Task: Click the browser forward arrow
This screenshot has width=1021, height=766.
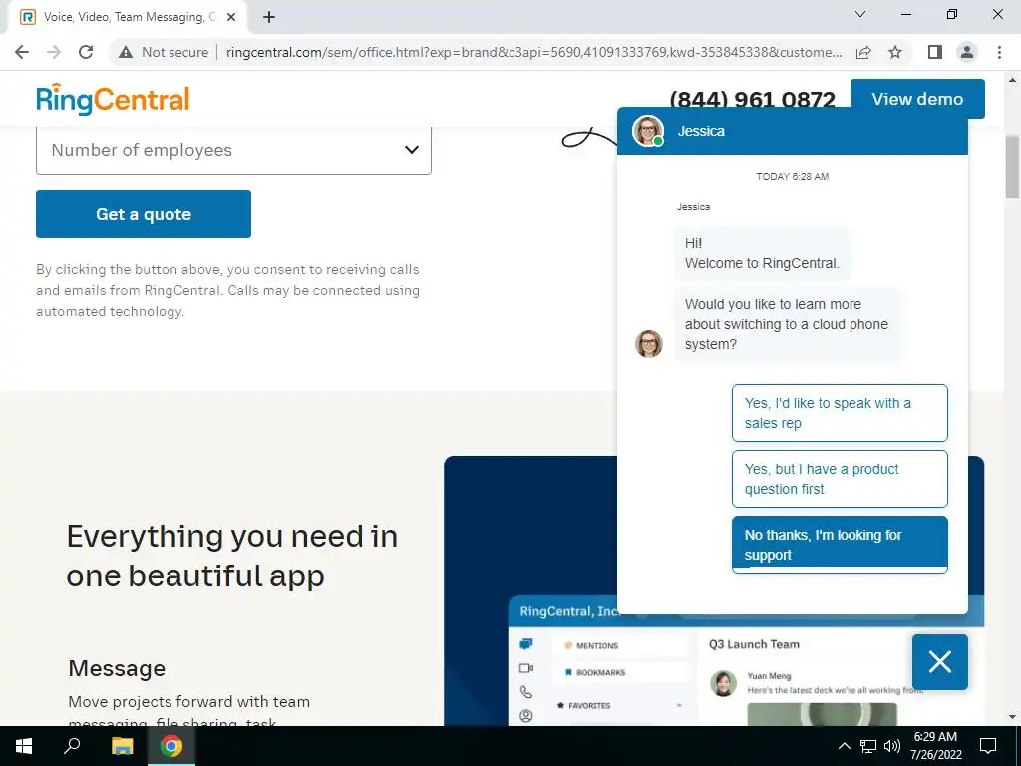Action: 54,52
